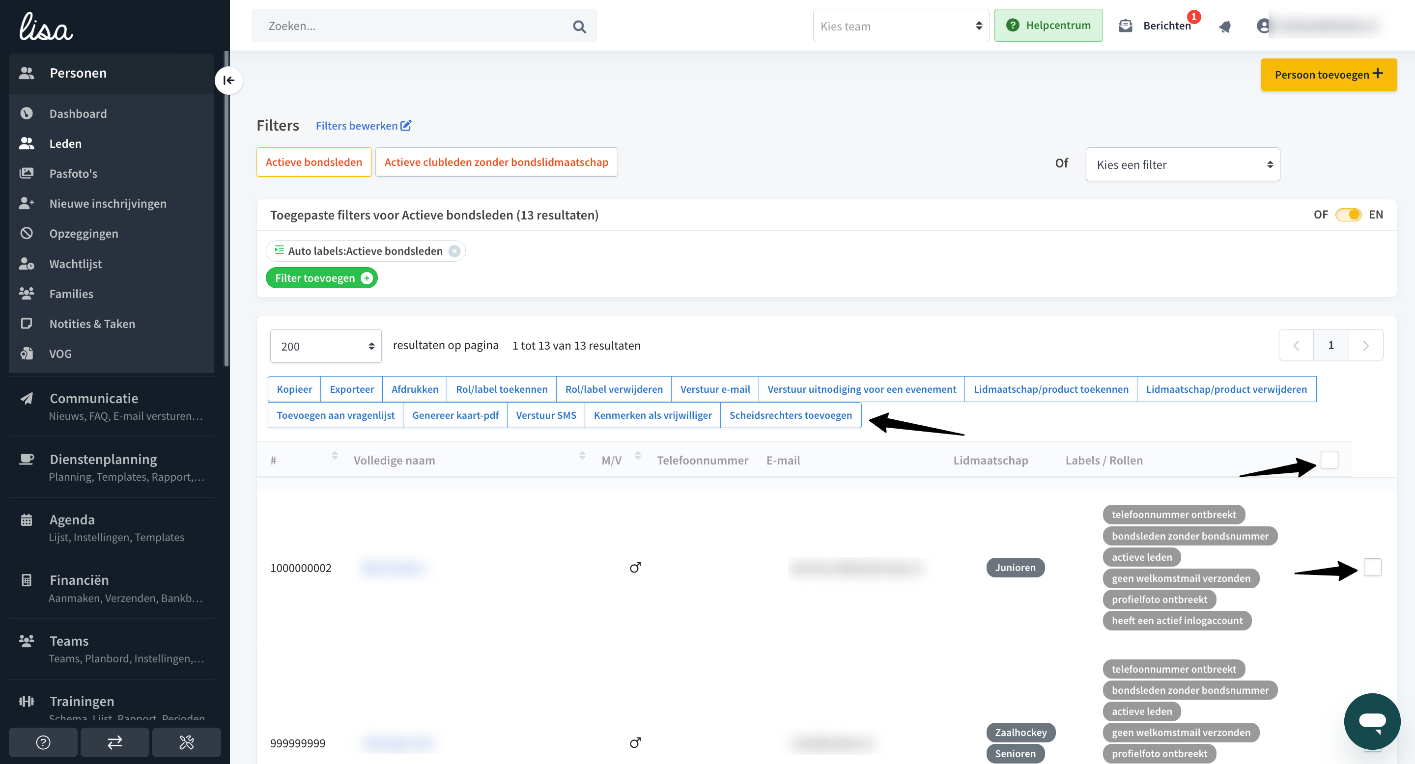Screen dimensions: 1415x764
Task: Click the tools settings button in the sidebar footer
Action: click(187, 742)
